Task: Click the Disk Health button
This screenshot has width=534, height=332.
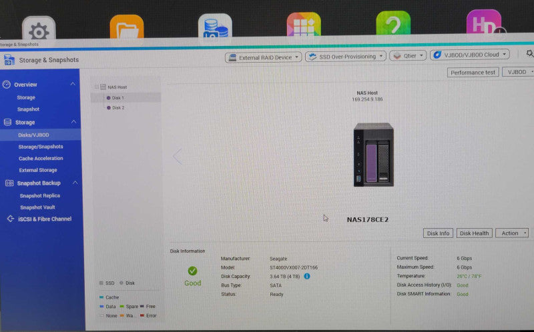Action: [474, 233]
